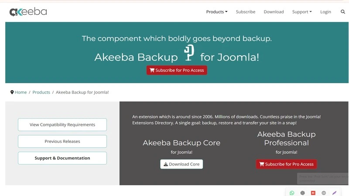
Task: Click the Akeeba logo in header
Action: pos(28,12)
